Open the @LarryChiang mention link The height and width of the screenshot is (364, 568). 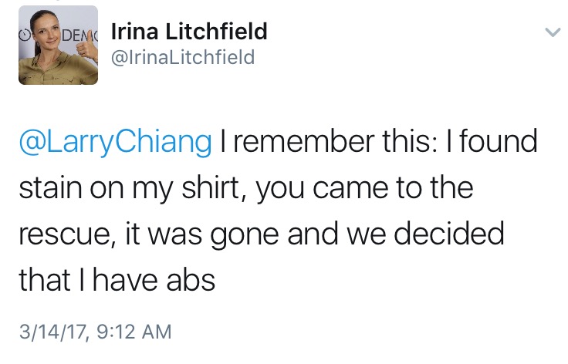pyautogui.click(x=115, y=142)
